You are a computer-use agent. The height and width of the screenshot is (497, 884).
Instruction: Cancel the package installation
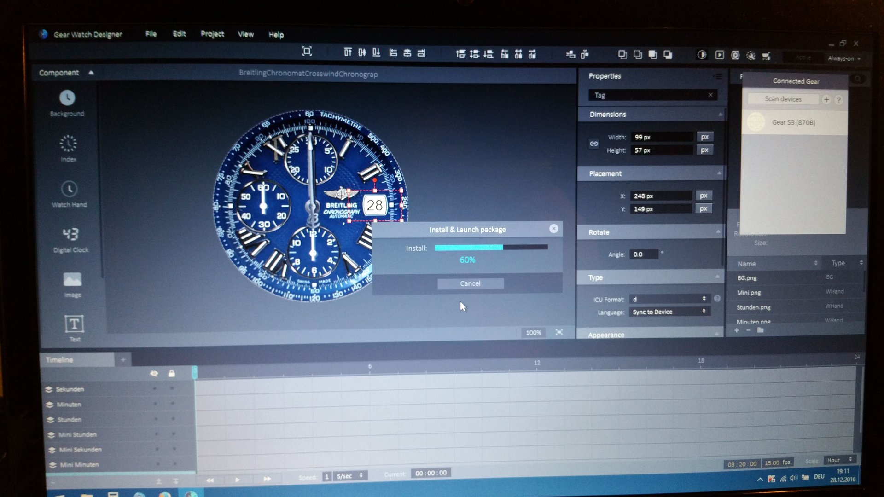[x=470, y=283]
